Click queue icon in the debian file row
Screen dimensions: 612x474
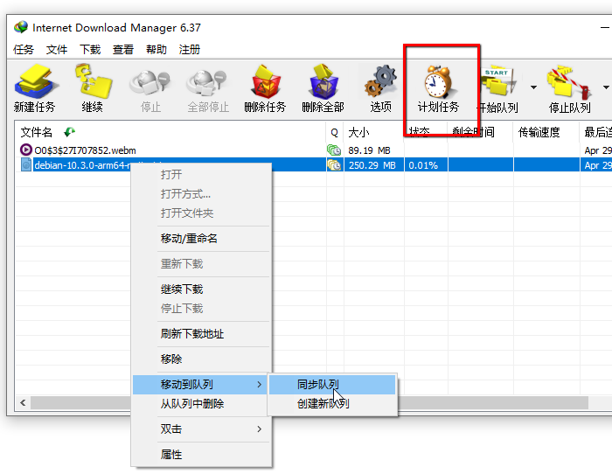[x=334, y=165]
